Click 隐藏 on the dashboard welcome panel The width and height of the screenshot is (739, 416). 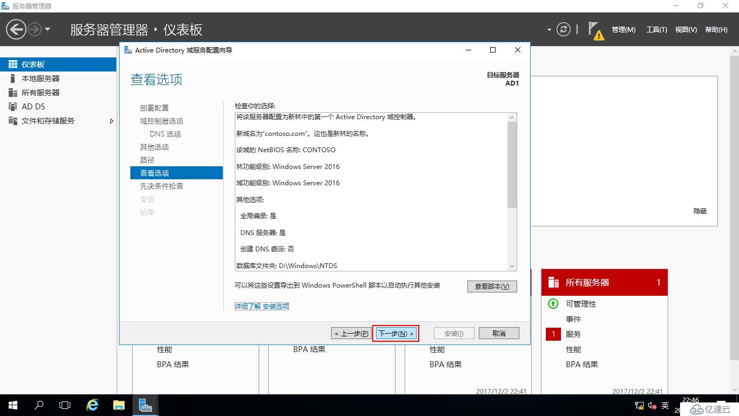(700, 211)
